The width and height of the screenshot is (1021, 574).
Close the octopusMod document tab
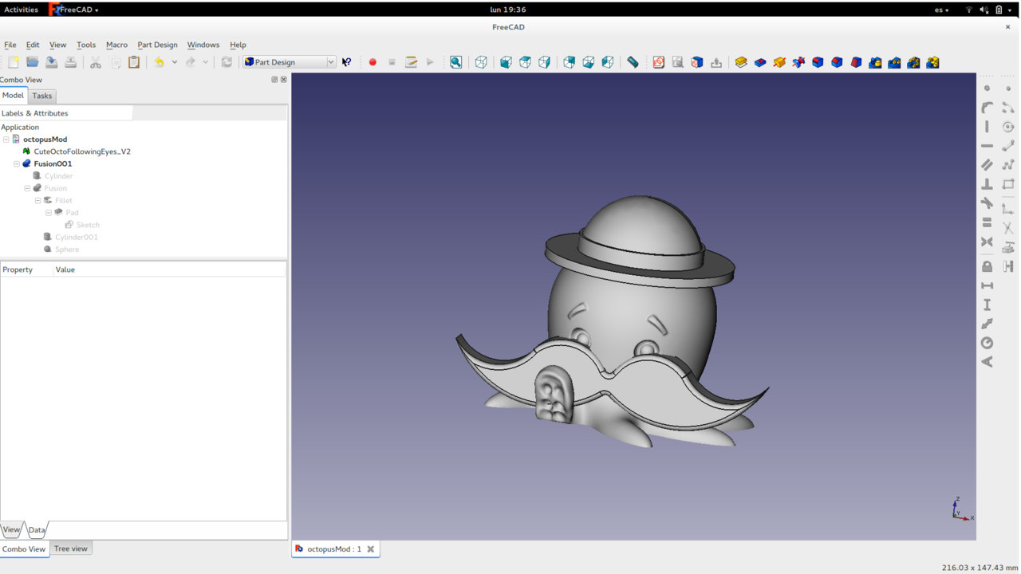coord(371,549)
